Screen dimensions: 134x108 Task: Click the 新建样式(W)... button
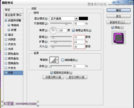[x=119, y=23]
